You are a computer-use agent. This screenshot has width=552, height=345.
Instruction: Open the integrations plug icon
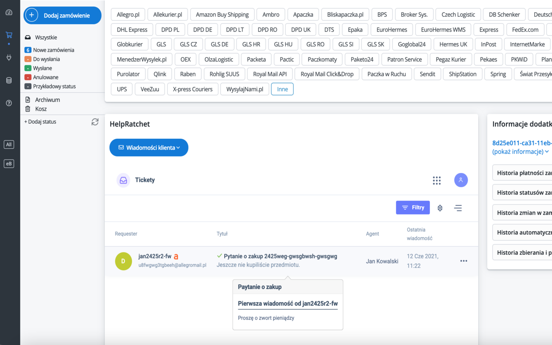tap(9, 57)
